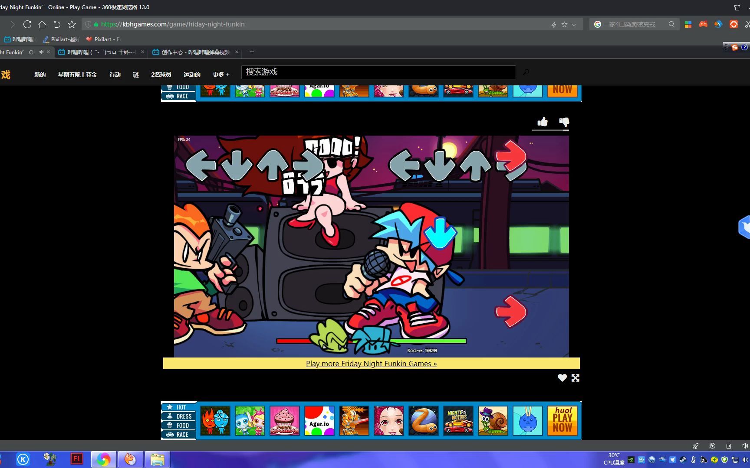Open Mighty Motors thumbnail in bottom banner
The image size is (750, 468).
[458, 420]
